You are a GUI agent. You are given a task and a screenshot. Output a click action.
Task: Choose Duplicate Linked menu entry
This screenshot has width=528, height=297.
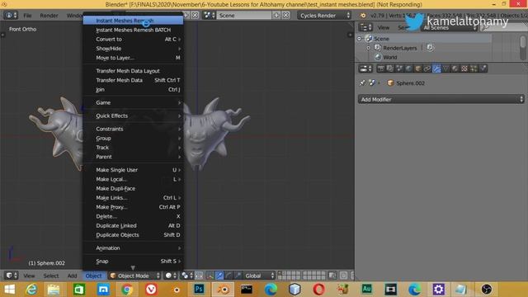pyautogui.click(x=134, y=225)
